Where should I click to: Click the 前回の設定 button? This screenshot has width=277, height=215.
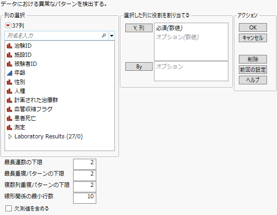(253, 70)
